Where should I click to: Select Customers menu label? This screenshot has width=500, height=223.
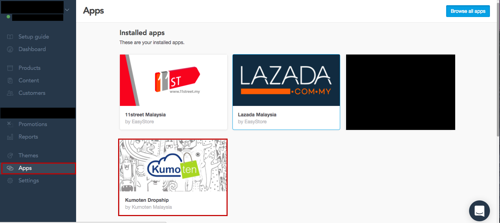(x=32, y=93)
